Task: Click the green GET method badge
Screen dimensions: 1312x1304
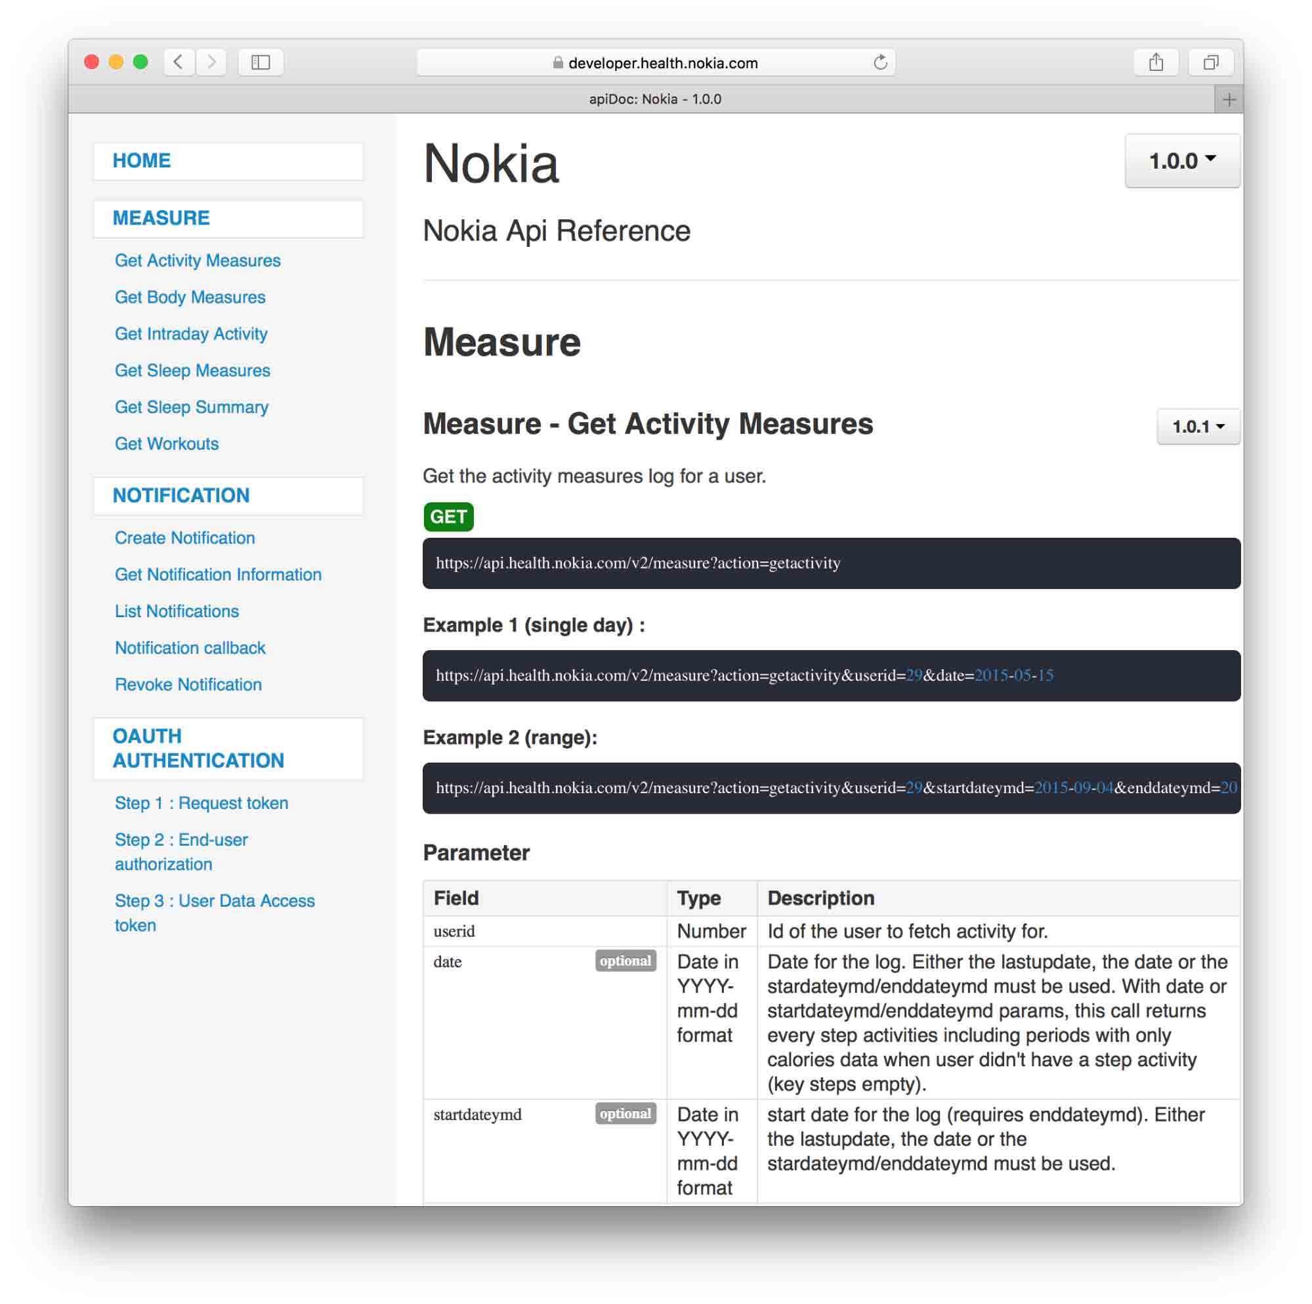Action: pos(448,517)
